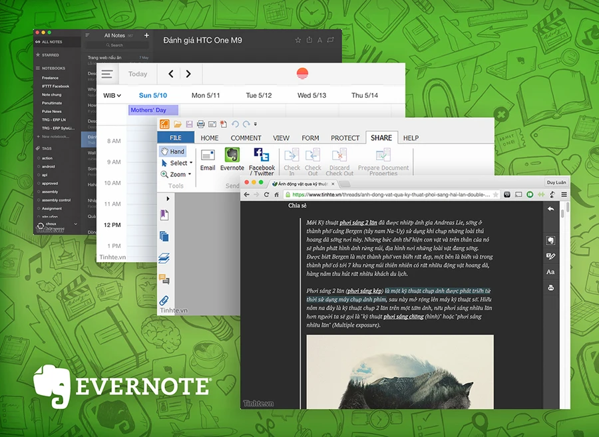Screen dimensions: 599x437
Task: Open the 'phơi sáng 2 lần' link
Action: [x=358, y=223]
